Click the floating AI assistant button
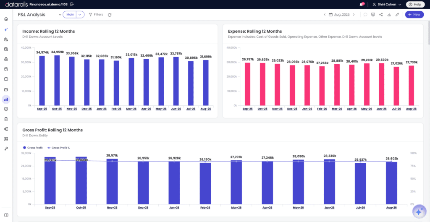This screenshot has height=222, width=430. click(419, 212)
